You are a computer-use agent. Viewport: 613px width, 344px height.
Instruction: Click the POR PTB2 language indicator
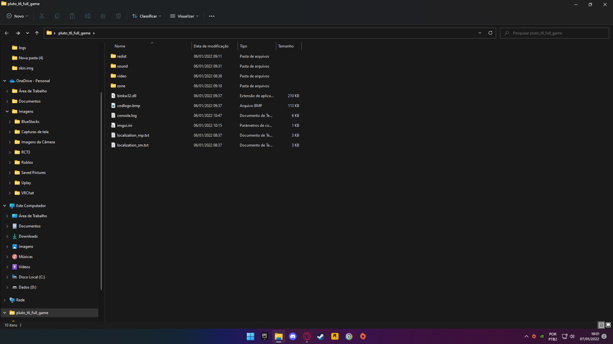[x=553, y=336]
